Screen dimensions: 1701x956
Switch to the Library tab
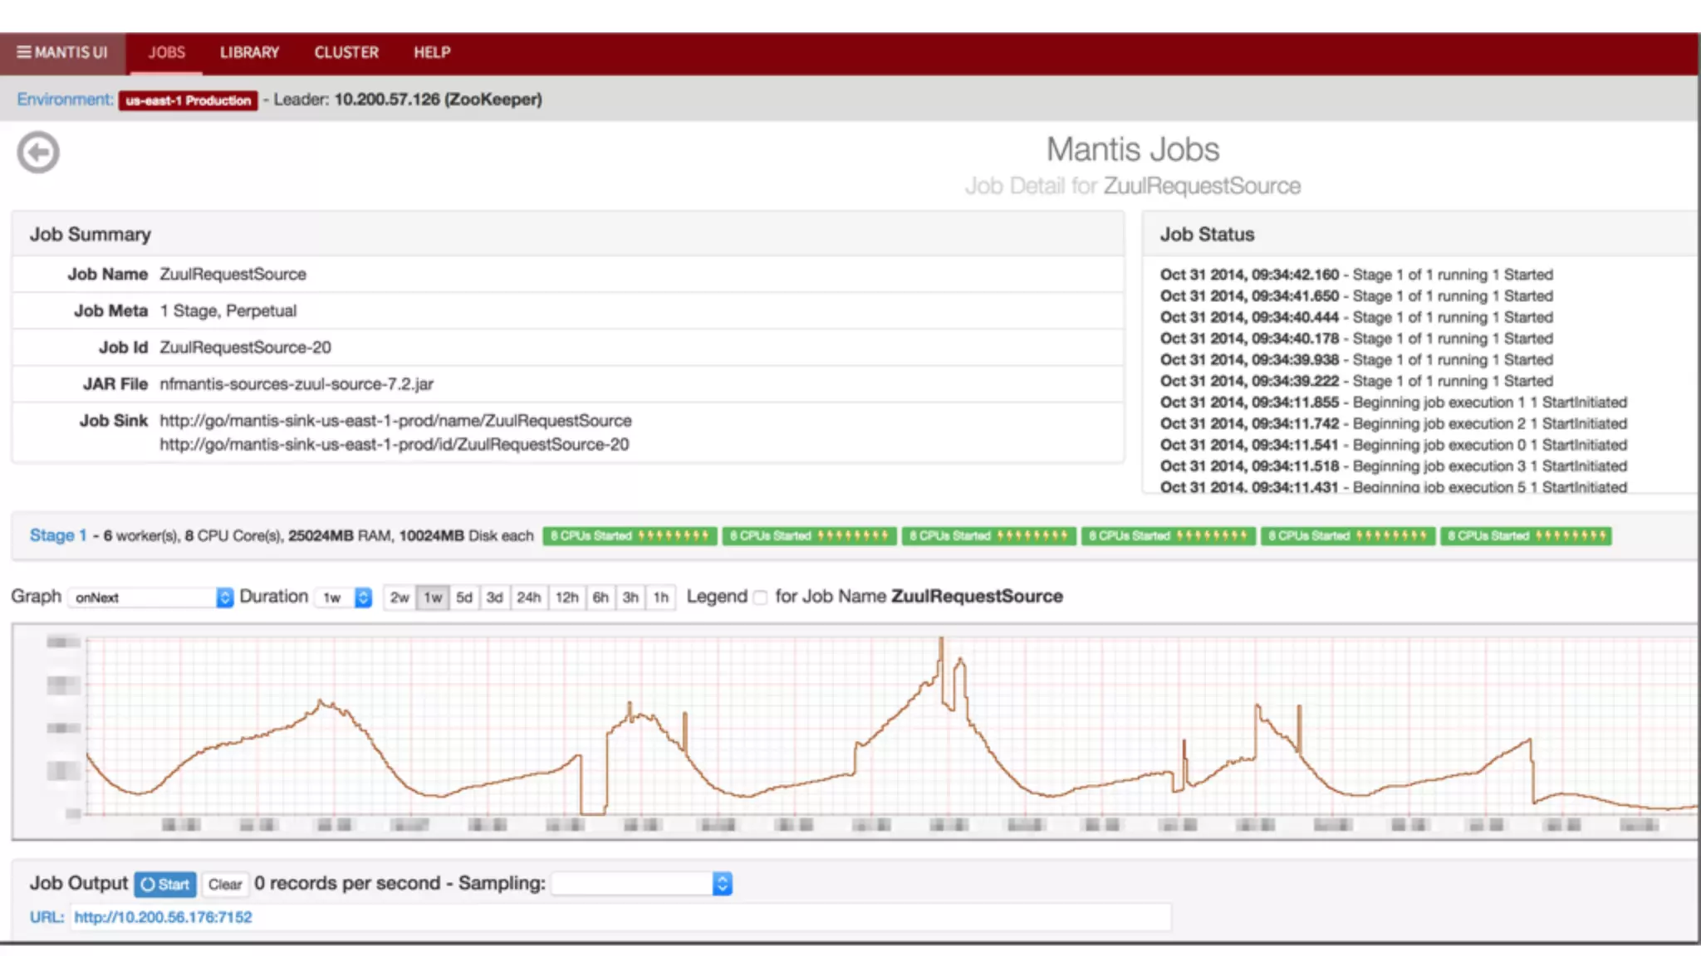click(249, 52)
